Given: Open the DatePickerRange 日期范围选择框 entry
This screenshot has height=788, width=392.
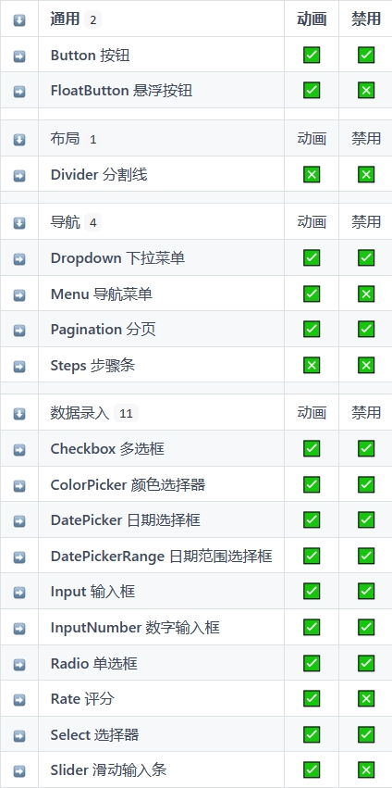Looking at the screenshot, I should 161,556.
